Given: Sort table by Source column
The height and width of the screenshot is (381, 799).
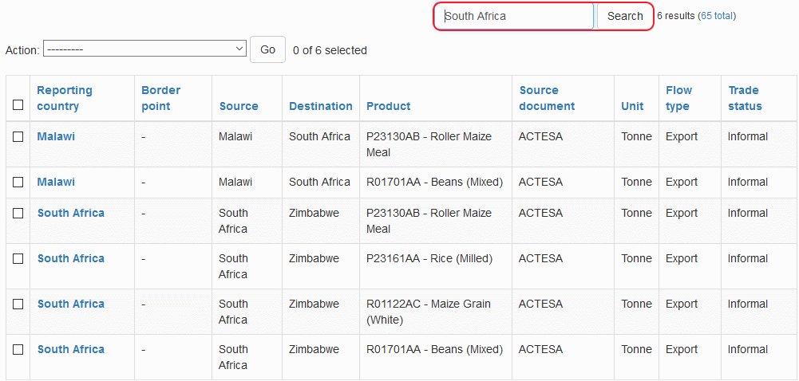Looking at the screenshot, I should 239,106.
